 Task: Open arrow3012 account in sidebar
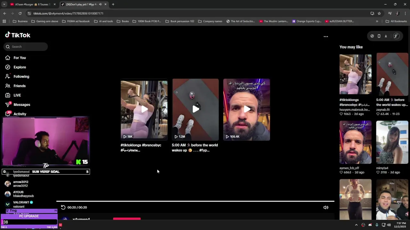pyautogui.click(x=17, y=184)
